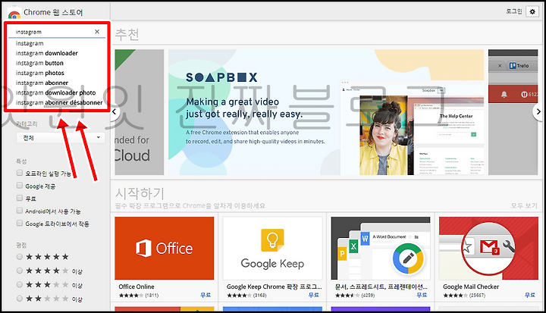546x313 pixels.
Task: Clear the search box with X icon
Action: [x=97, y=32]
